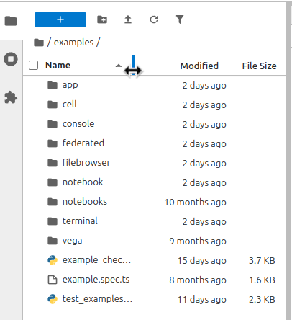Click '9 months ago' modified text
Viewport: 292px width, 320px height.
[198, 241]
